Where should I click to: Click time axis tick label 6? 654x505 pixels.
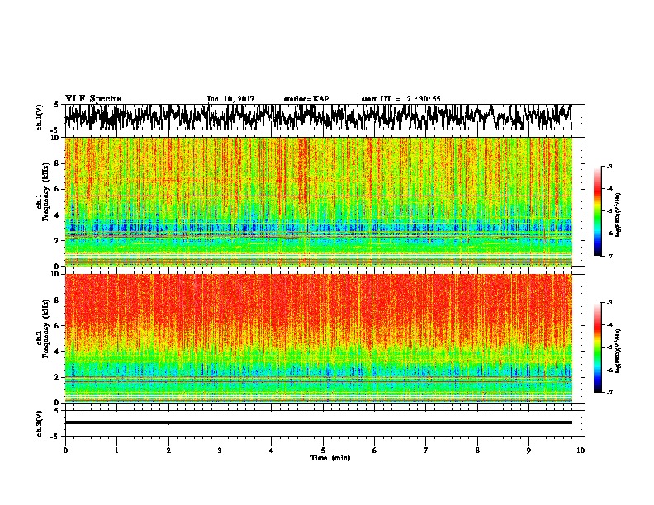(375, 451)
